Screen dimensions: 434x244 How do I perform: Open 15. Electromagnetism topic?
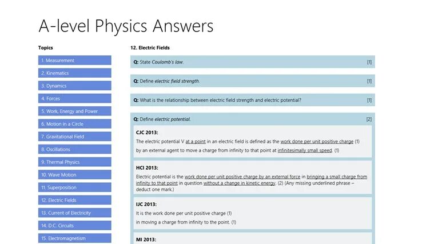pos(75,238)
